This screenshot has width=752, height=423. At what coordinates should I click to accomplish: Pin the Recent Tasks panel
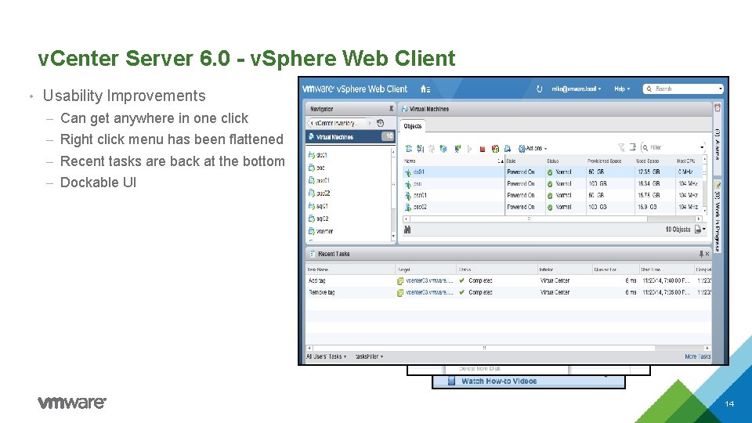[x=701, y=254]
